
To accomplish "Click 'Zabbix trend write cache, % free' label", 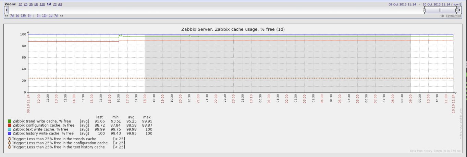I will (x=42, y=121).
